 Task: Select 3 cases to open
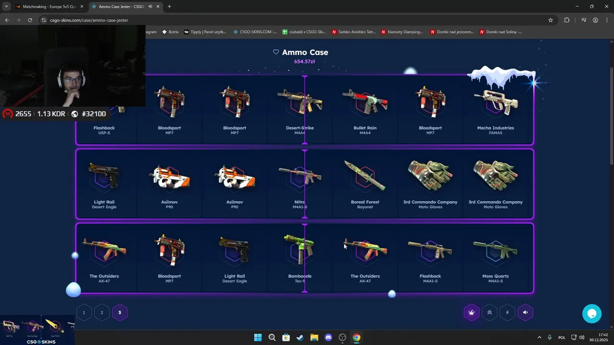coord(120,312)
